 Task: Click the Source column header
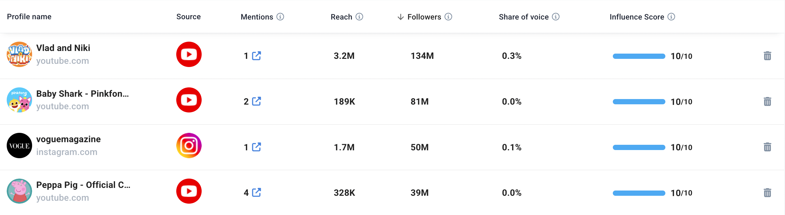pyautogui.click(x=188, y=17)
